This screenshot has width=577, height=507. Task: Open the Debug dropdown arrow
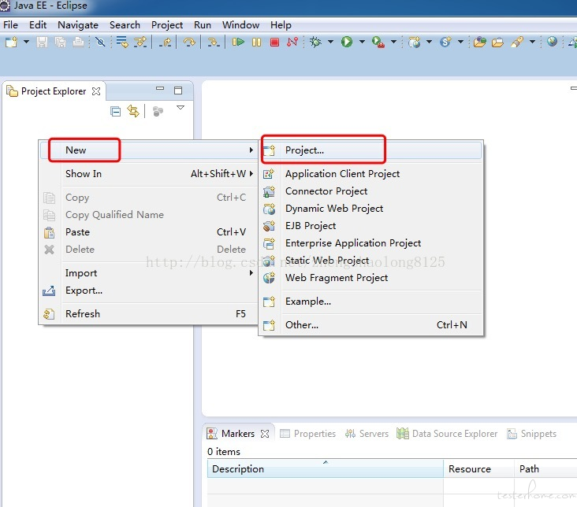(x=330, y=42)
